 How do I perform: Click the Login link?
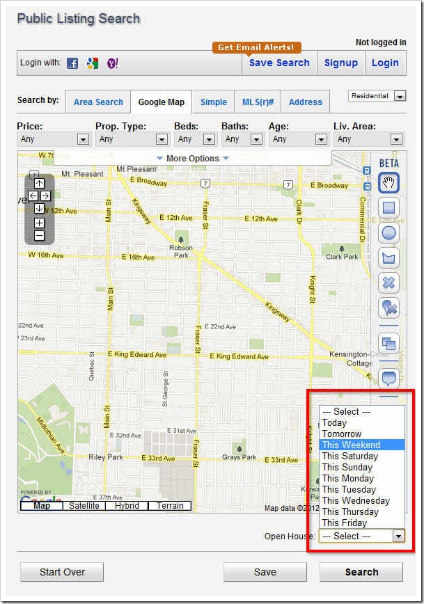(385, 63)
